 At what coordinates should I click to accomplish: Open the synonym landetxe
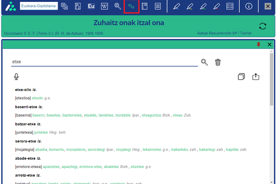pyautogui.click(x=106, y=115)
